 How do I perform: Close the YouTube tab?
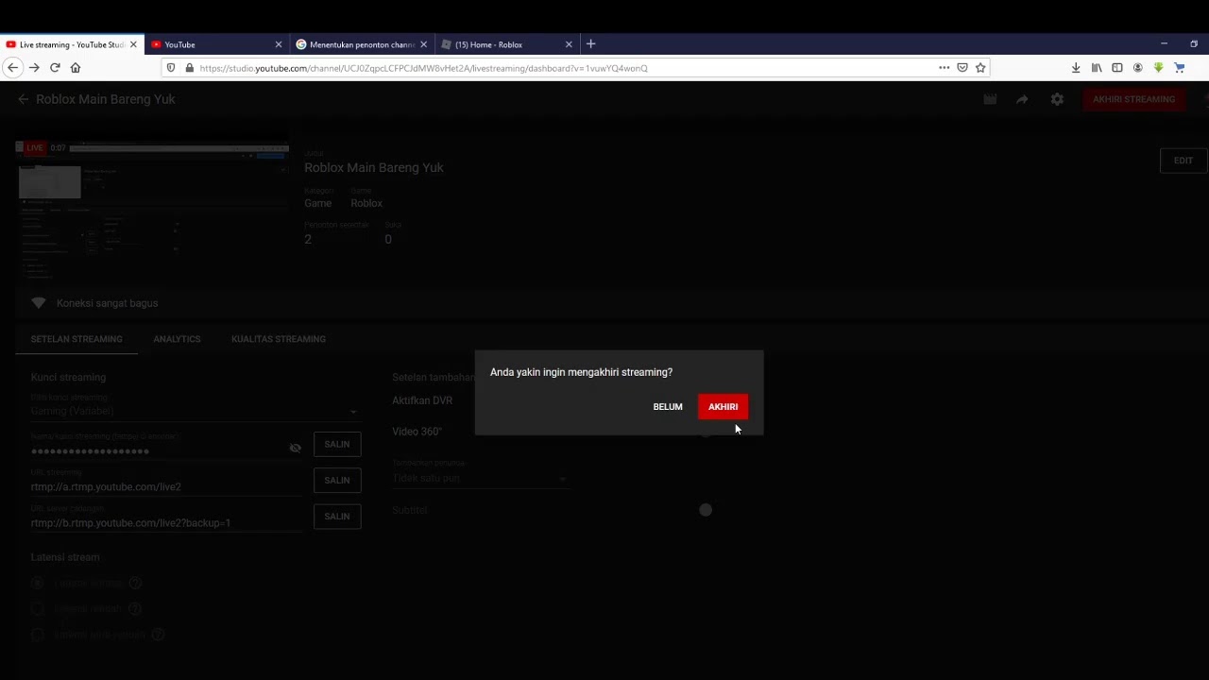pos(278,44)
